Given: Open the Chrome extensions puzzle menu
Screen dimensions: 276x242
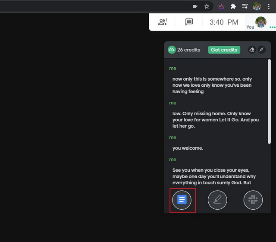Looking at the screenshot, I should click(x=233, y=6).
